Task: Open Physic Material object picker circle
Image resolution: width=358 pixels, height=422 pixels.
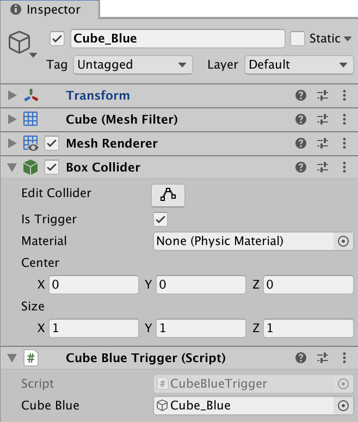Action: click(343, 241)
